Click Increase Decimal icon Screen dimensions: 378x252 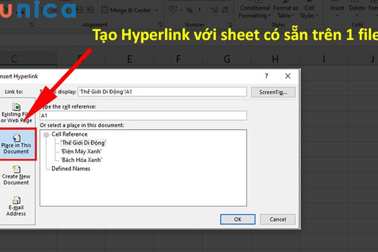tap(214, 10)
